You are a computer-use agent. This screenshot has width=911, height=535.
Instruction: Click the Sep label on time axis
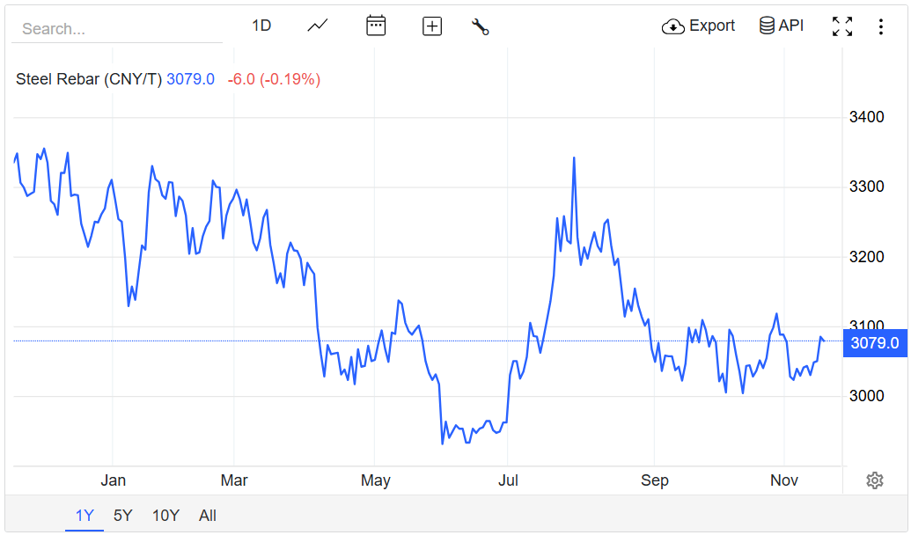[x=654, y=480]
